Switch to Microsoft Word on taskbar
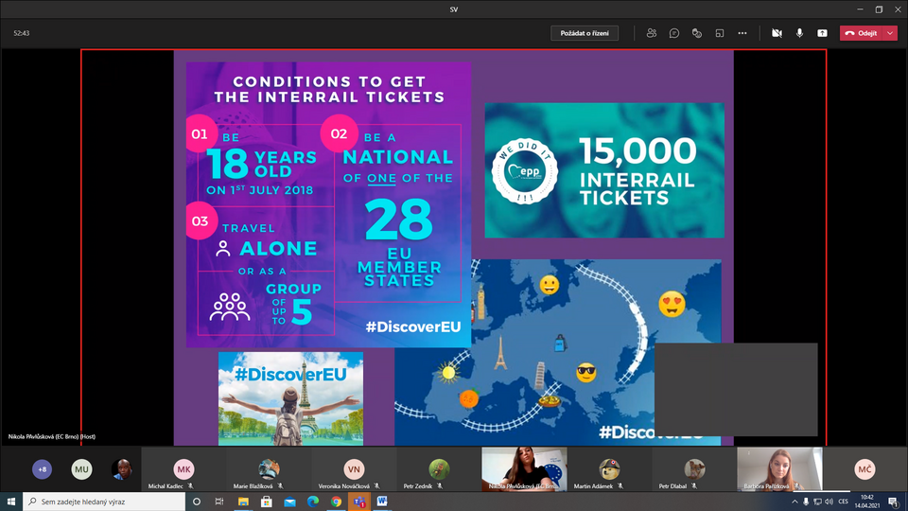908x511 pixels. (382, 502)
